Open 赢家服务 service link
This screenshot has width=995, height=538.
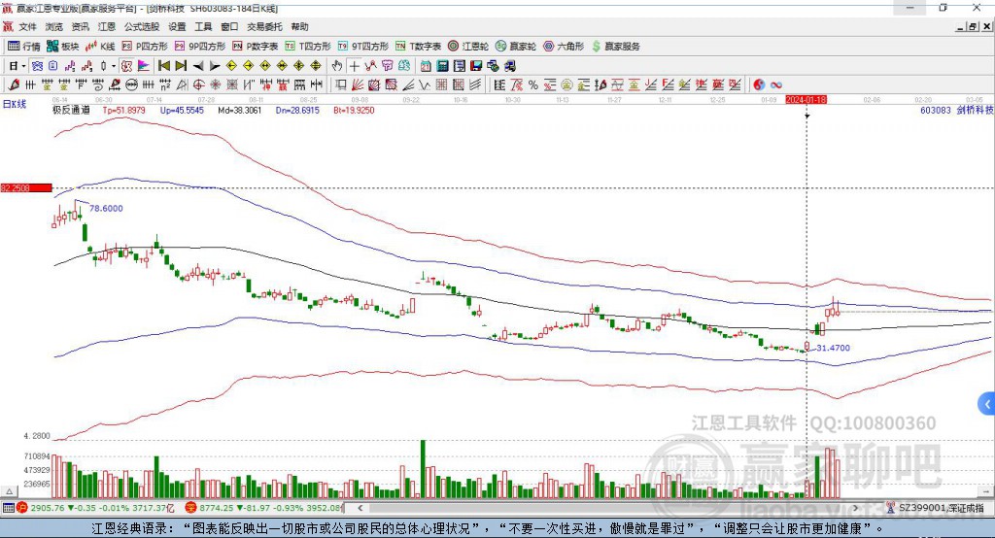coord(615,47)
